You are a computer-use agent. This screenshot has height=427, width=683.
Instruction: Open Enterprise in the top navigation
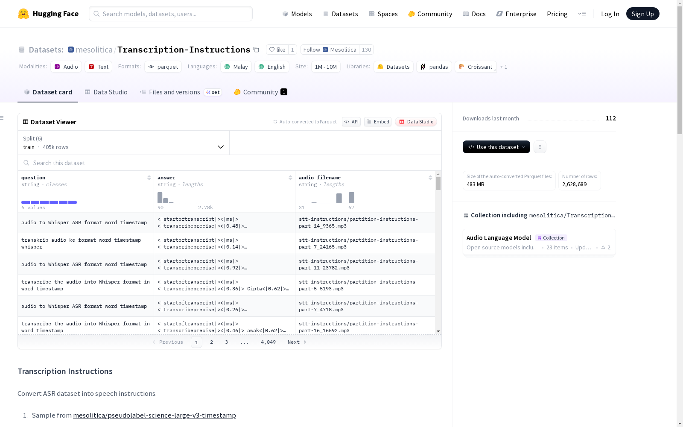(x=517, y=14)
